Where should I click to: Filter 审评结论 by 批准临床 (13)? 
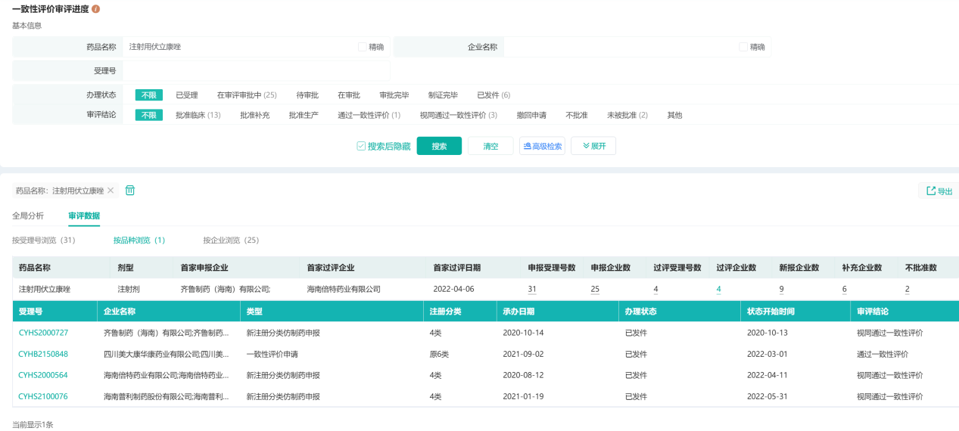pos(198,115)
